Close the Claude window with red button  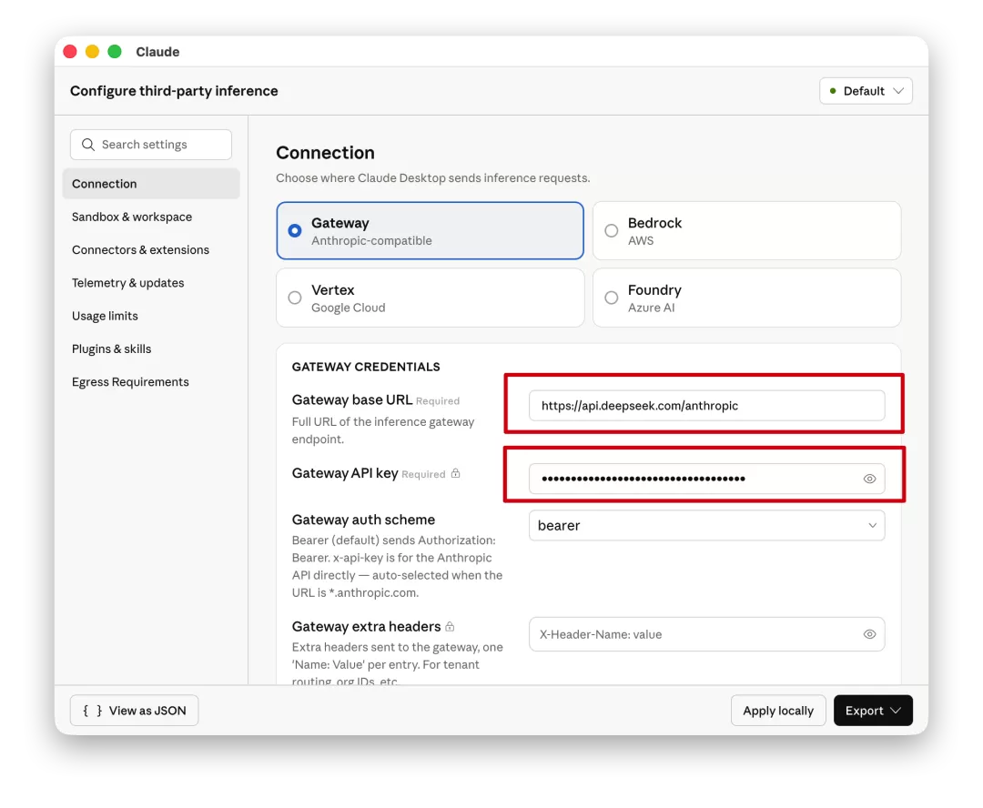click(x=70, y=51)
